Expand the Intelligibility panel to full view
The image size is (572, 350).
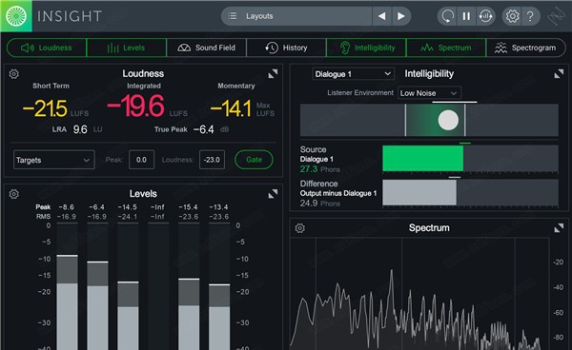pyautogui.click(x=559, y=74)
